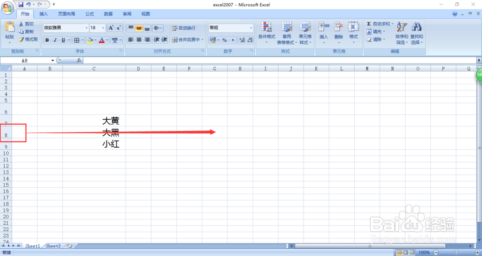
Task: Expand the 合并后居中 dropdown arrow
Action: 202,39
